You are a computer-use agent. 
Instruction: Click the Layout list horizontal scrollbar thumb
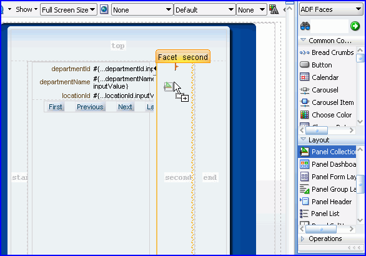[321, 229]
